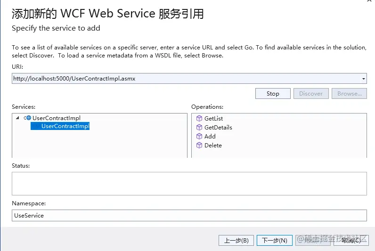Select the Delete operation text
The image size is (375, 251).
213,146
